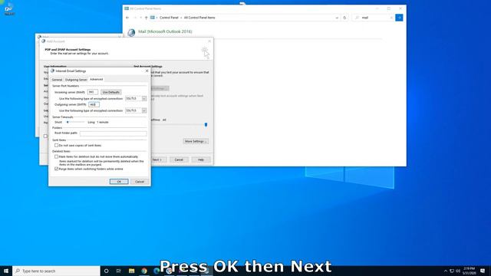Click All Control Panel Items breadcrumb

tap(199, 18)
